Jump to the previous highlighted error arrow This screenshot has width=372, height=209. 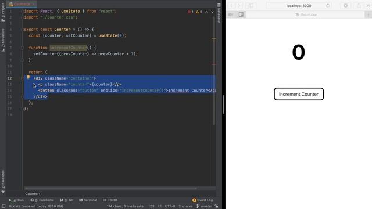(206, 12)
